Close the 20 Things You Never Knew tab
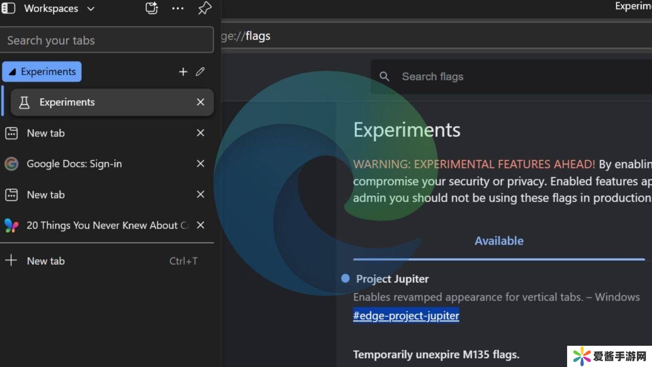652x367 pixels. pyautogui.click(x=200, y=225)
